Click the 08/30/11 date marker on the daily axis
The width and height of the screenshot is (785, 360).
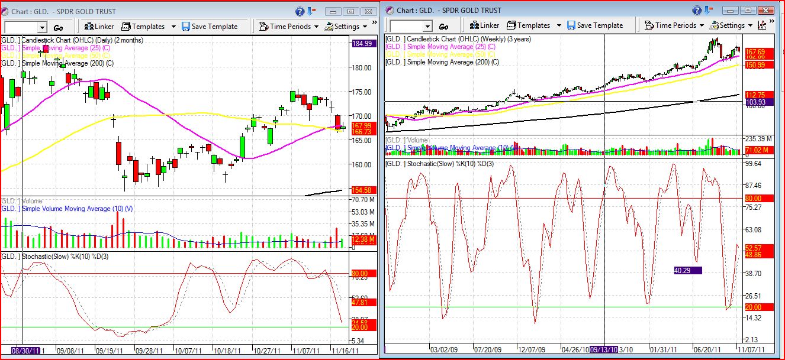click(27, 351)
